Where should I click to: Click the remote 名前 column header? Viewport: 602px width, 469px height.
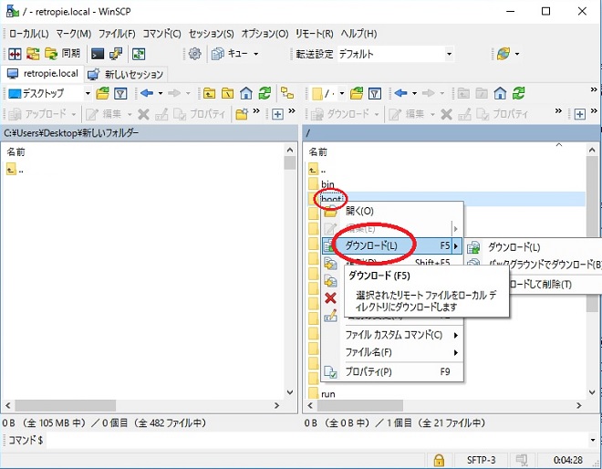tap(318, 152)
